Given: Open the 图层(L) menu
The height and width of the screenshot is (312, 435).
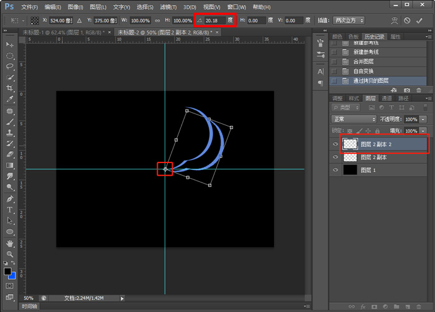Looking at the screenshot, I should pos(98,7).
